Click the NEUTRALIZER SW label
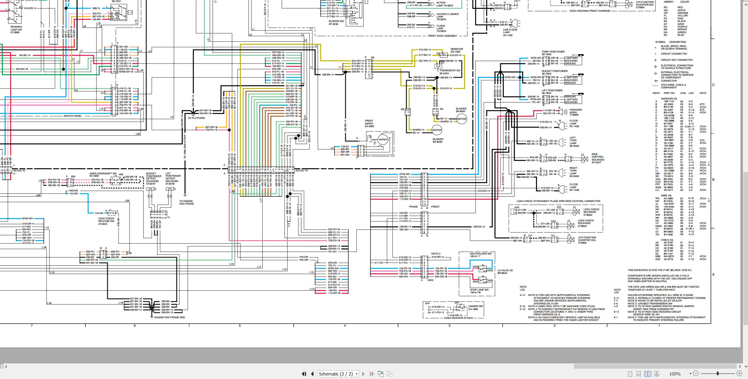This screenshot has width=748, height=379. [x=481, y=254]
